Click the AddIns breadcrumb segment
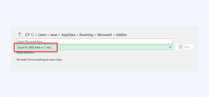The height and width of the screenshot is (97, 209). [121, 35]
